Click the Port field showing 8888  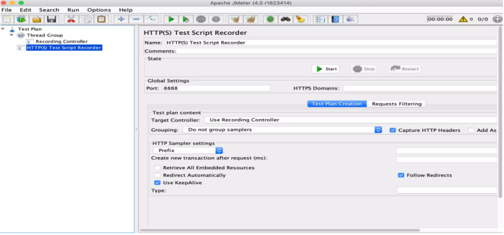click(x=216, y=88)
